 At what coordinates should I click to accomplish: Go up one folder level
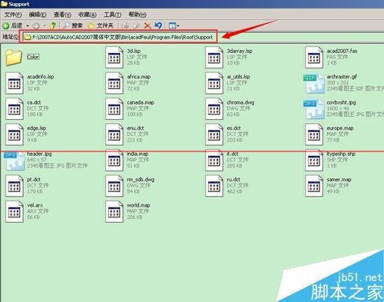pyautogui.click(x=53, y=25)
